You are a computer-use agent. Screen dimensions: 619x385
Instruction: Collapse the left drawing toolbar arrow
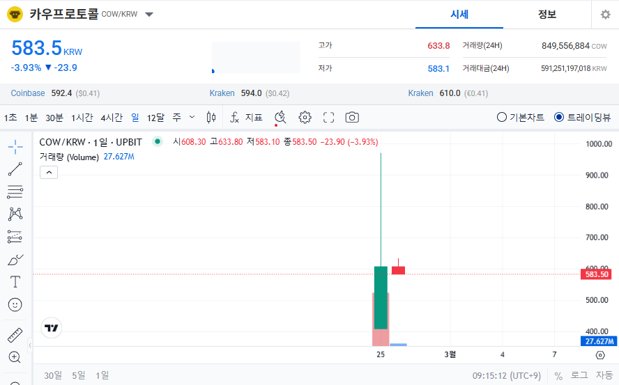29,345
